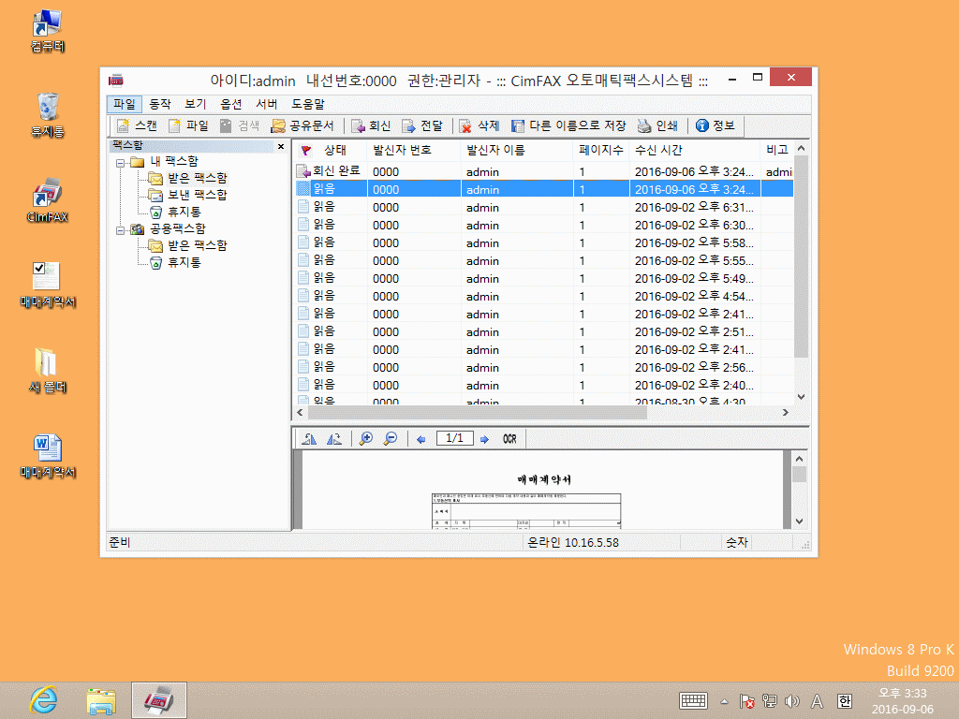Open 공유문서 shared documents from toolbar

(302, 126)
